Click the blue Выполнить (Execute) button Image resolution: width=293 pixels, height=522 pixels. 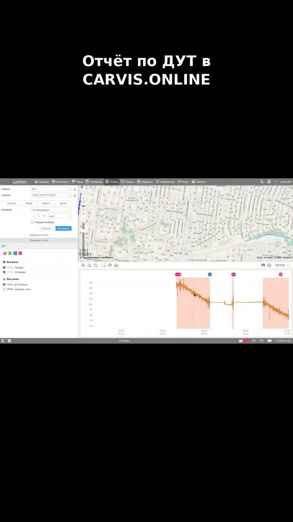63,228
